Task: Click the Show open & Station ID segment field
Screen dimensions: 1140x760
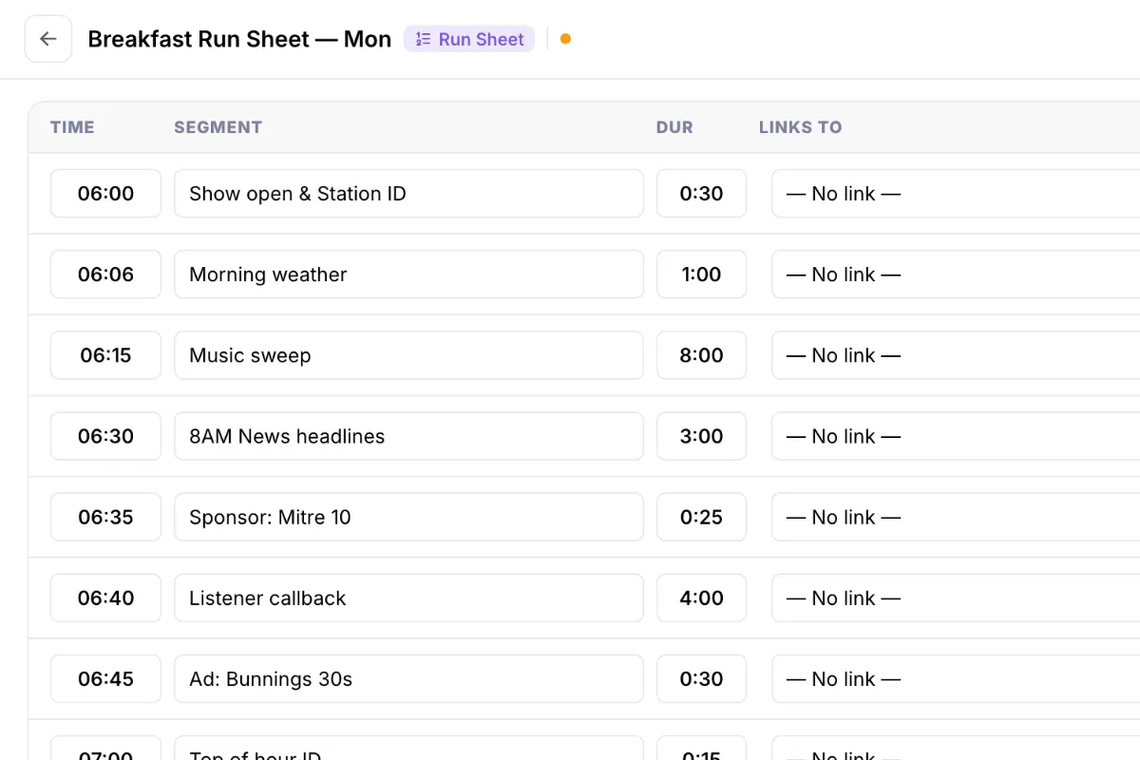Action: pyautogui.click(x=408, y=194)
